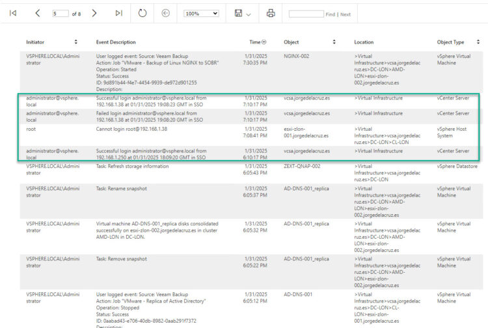
Task: Click the current page number field
Action: click(60, 14)
